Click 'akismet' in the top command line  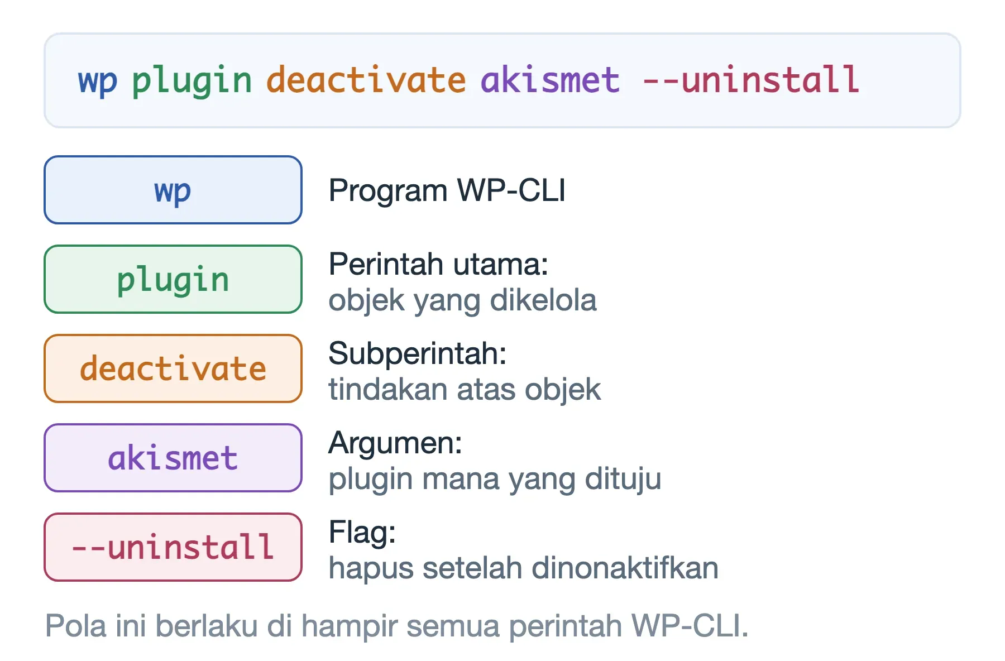(x=551, y=79)
